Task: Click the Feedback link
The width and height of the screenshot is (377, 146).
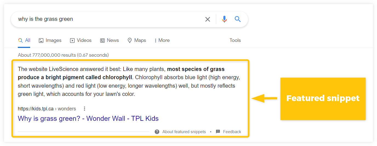Action: pyautogui.click(x=232, y=132)
